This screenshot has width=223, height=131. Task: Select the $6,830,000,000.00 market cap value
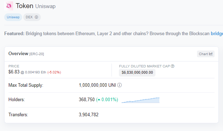click(137, 73)
